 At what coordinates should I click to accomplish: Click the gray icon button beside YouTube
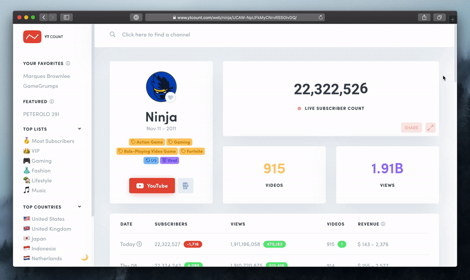186,186
